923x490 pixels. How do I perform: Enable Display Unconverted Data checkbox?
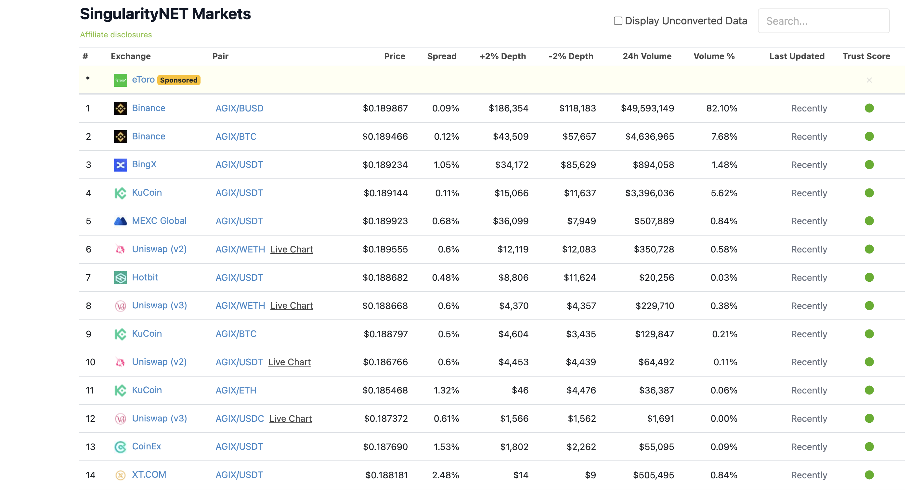pyautogui.click(x=618, y=21)
